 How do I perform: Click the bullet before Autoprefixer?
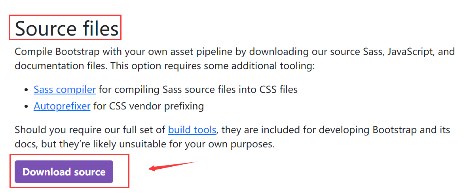(26, 107)
